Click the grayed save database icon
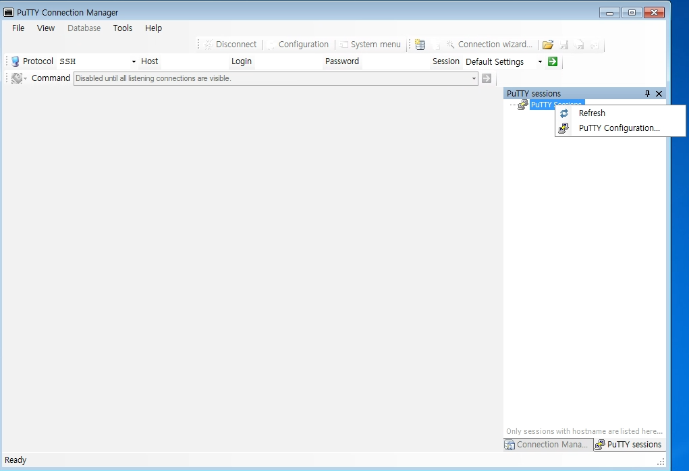This screenshot has height=471, width=689. [x=563, y=45]
